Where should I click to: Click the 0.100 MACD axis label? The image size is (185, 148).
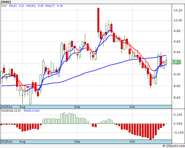point(178,115)
